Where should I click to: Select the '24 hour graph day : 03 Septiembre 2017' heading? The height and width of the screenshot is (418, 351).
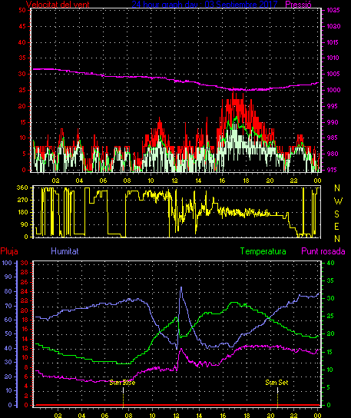pos(204,5)
